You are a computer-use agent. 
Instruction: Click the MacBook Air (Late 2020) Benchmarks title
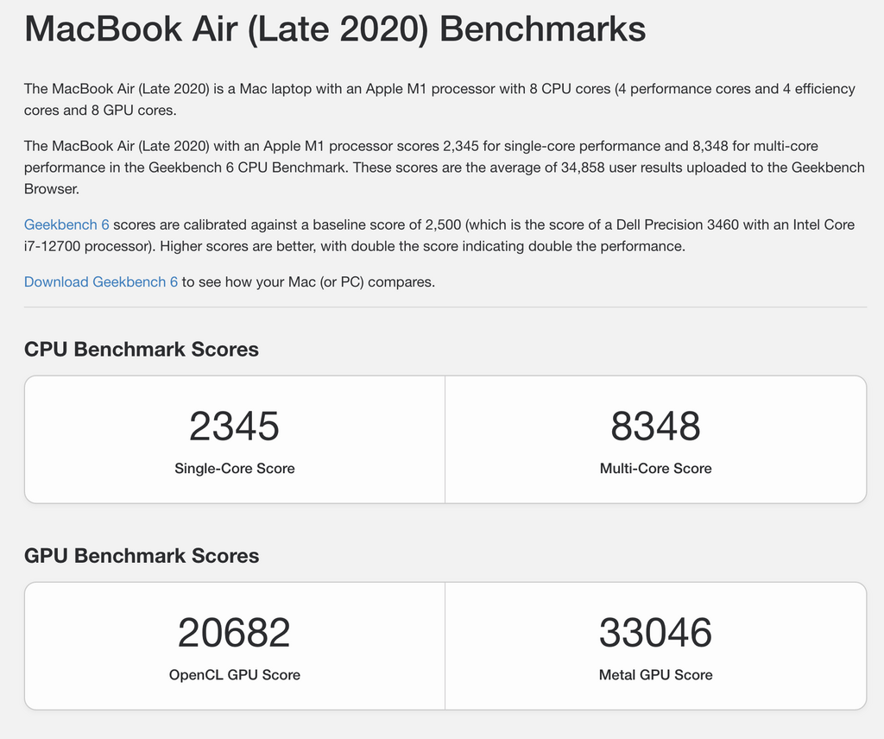tap(335, 28)
